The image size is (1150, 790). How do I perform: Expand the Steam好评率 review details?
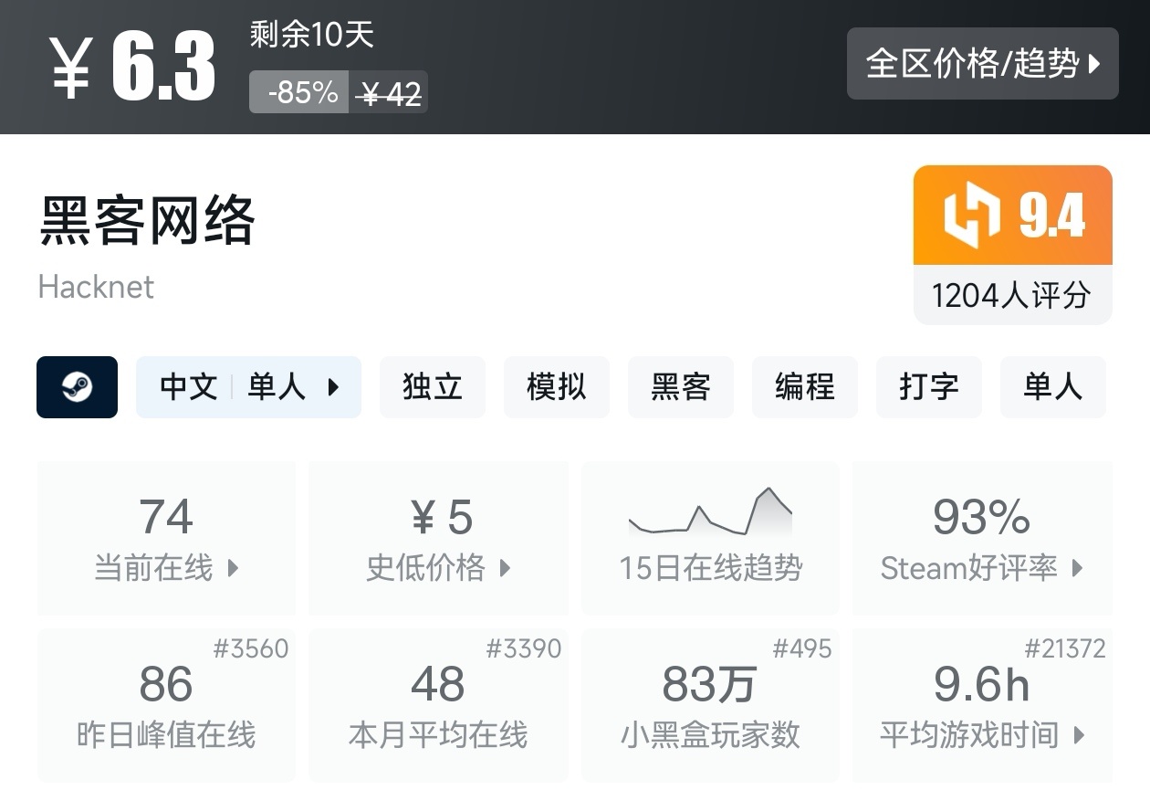(x=1077, y=568)
